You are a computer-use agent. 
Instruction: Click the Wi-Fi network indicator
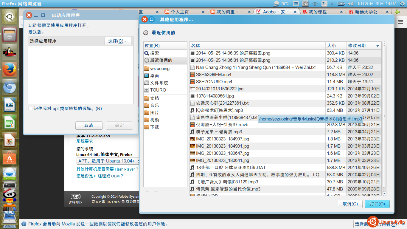point(315,4)
